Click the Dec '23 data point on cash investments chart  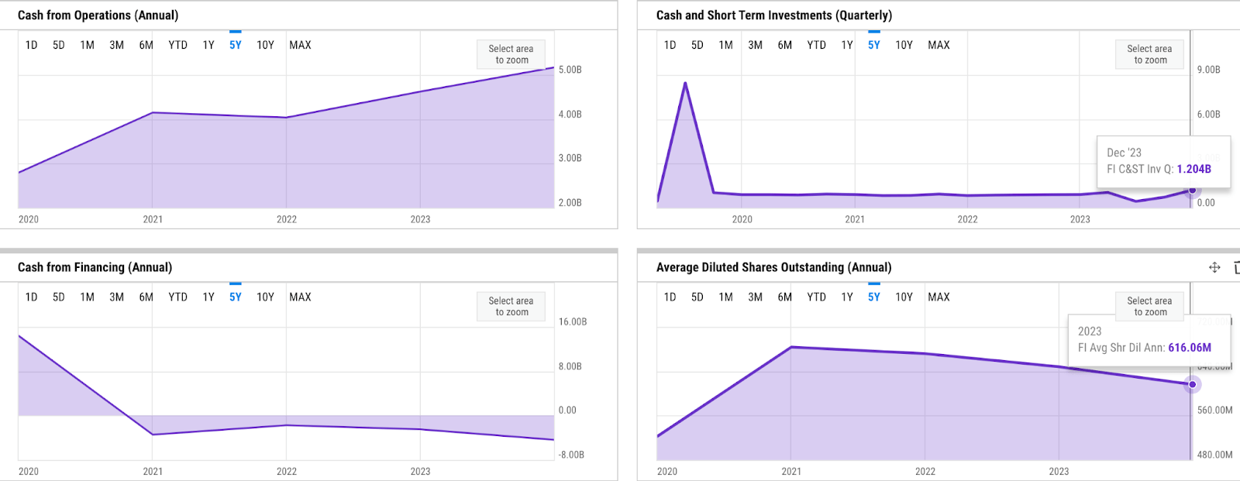coord(1192,191)
